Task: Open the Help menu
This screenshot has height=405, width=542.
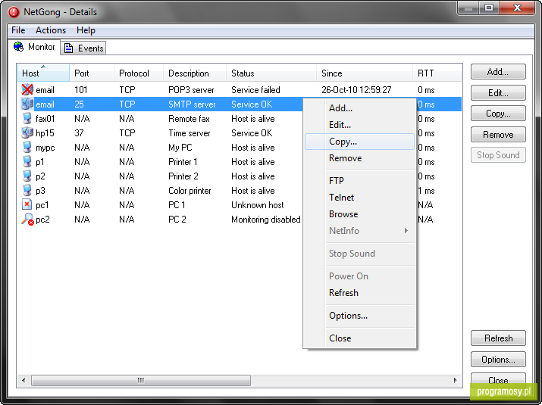Action: tap(86, 30)
